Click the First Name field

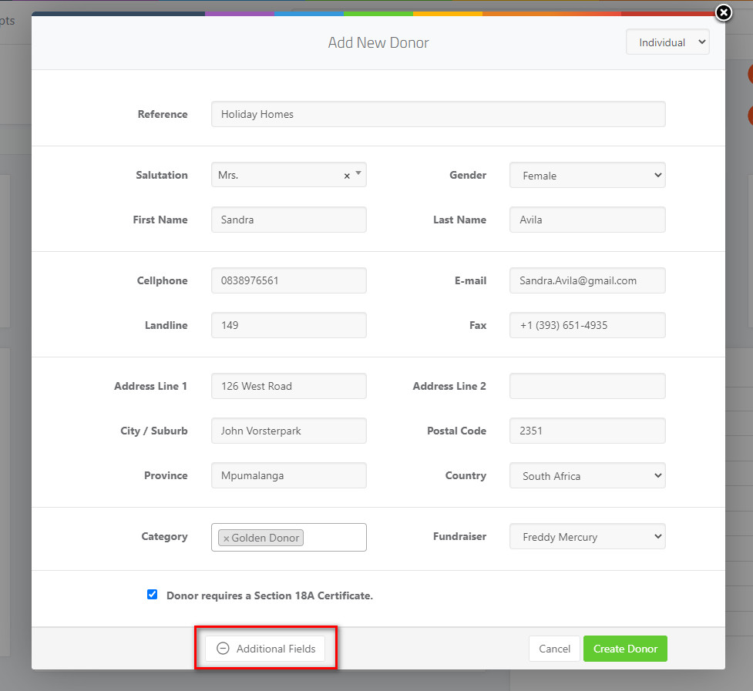(288, 220)
